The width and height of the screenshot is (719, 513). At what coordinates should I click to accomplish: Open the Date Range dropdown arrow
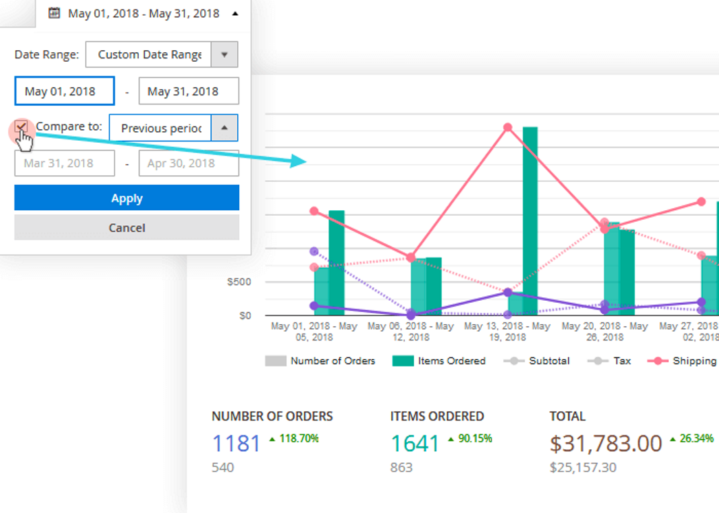point(224,54)
